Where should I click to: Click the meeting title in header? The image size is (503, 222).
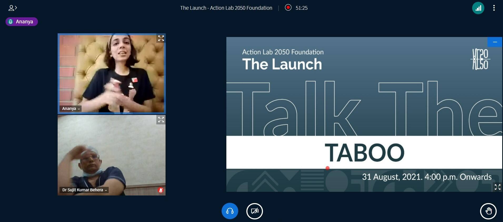[x=226, y=8]
